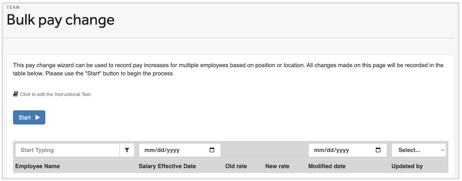Click the Modified date column header

327,166
